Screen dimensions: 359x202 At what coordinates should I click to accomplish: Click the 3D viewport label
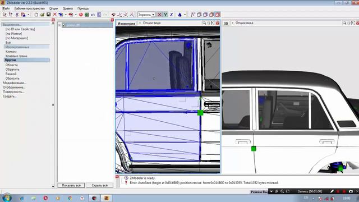point(226,24)
